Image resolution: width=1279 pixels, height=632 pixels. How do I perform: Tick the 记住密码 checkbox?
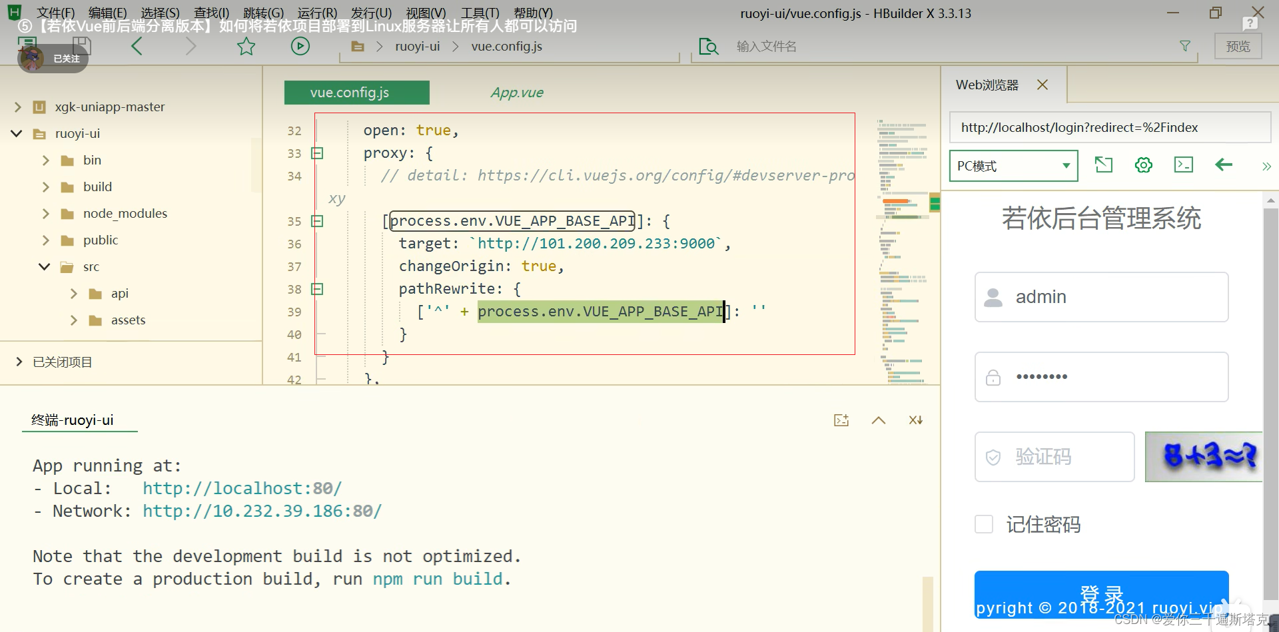pos(984,524)
